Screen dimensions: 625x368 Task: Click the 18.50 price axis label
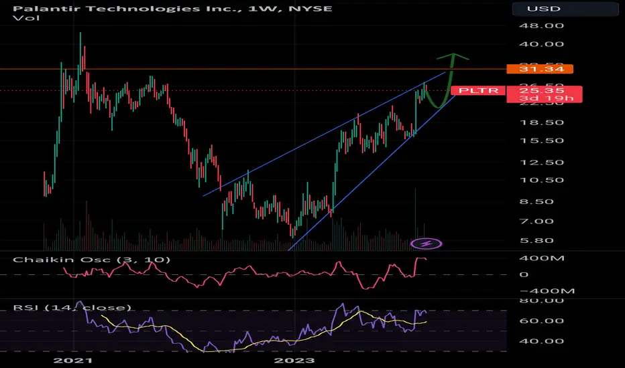(x=541, y=122)
